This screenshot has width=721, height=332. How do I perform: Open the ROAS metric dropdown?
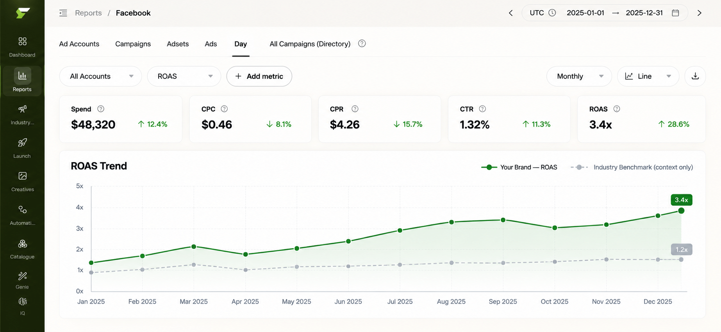point(184,76)
